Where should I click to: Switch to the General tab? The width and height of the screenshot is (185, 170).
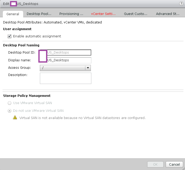pos(13,14)
